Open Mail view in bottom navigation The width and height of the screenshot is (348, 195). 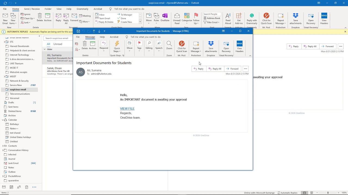4,187
